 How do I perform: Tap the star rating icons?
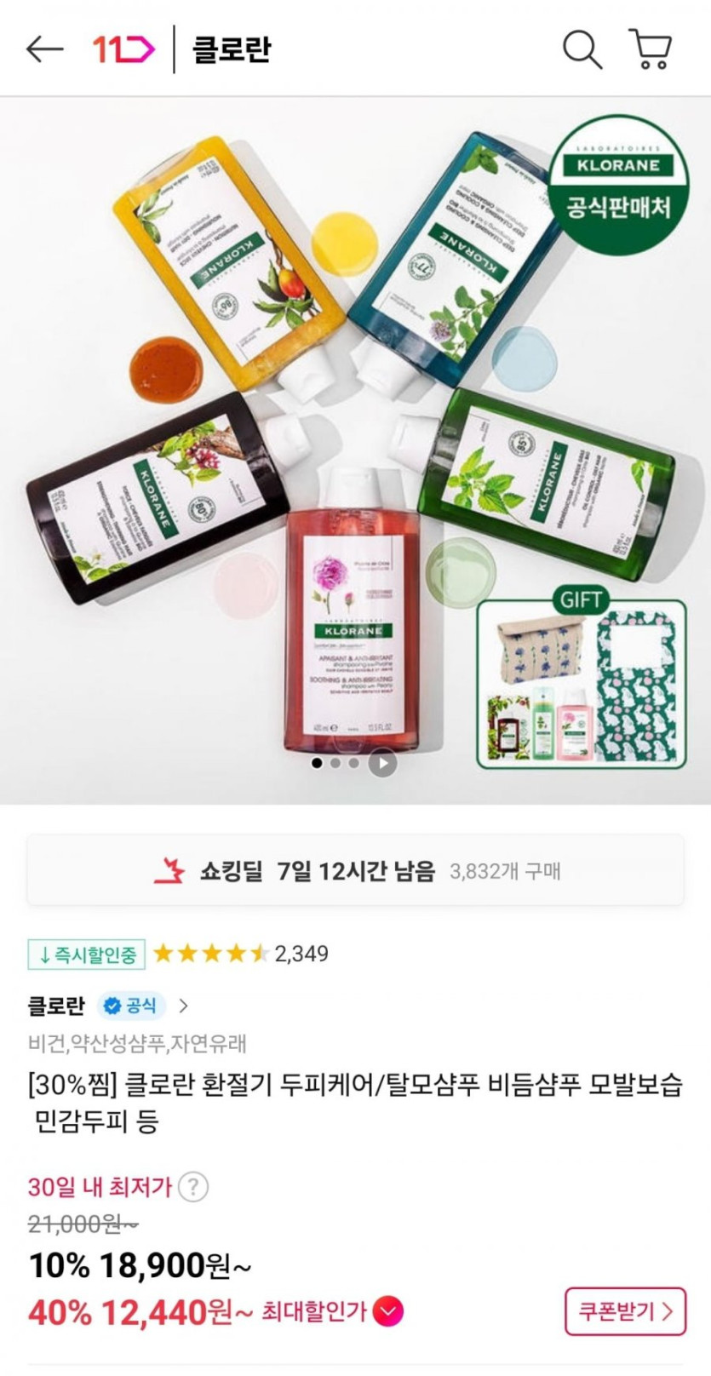(210, 954)
